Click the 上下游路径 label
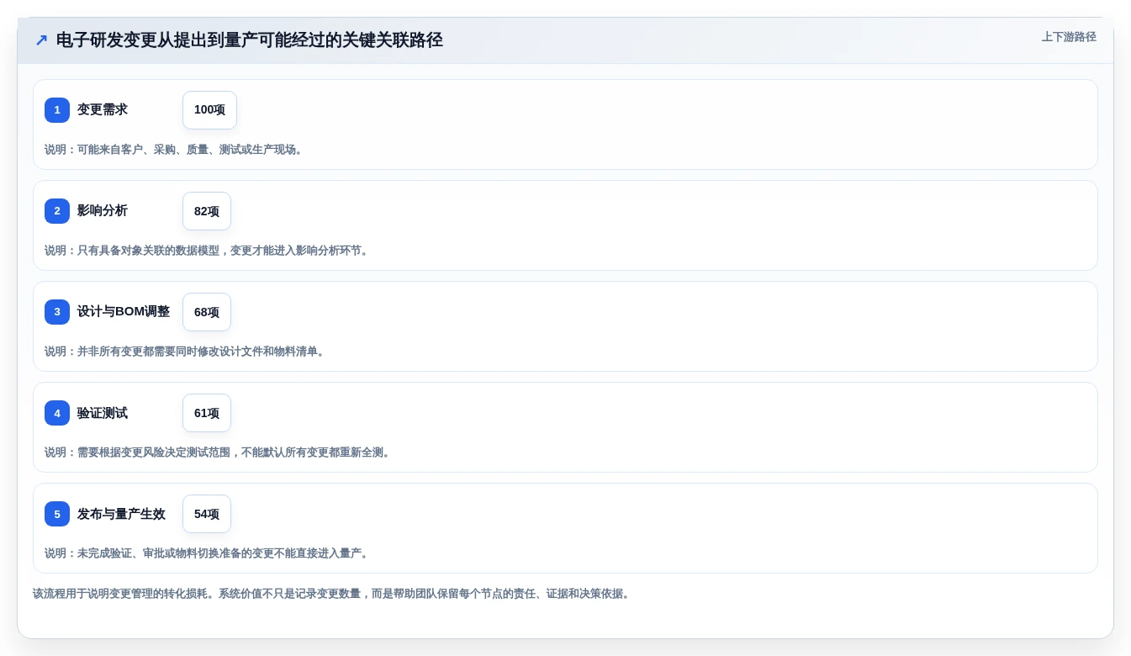 [1069, 37]
